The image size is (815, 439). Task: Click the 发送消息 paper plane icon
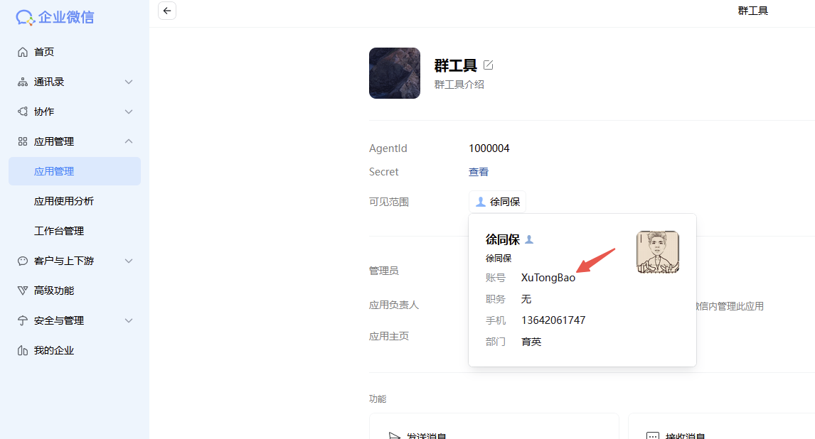pyautogui.click(x=395, y=435)
